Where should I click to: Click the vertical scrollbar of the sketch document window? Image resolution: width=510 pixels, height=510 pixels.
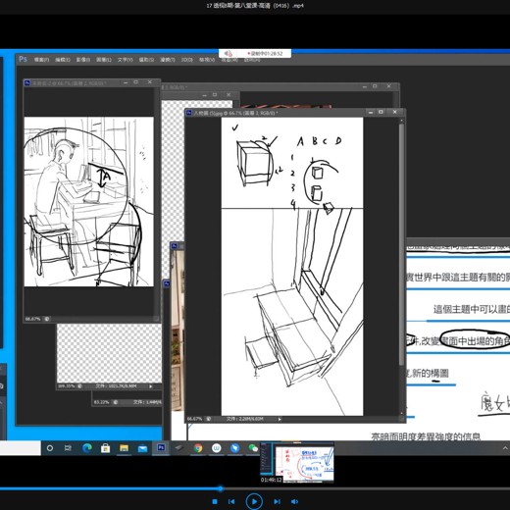point(401,243)
